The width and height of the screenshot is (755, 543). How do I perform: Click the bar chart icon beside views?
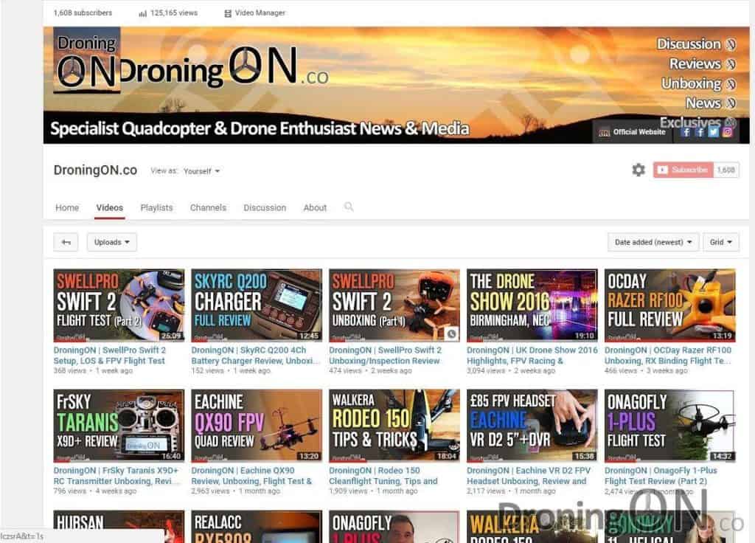click(x=142, y=13)
